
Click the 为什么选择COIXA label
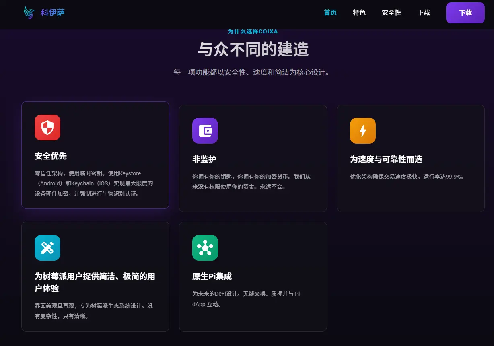tap(253, 31)
